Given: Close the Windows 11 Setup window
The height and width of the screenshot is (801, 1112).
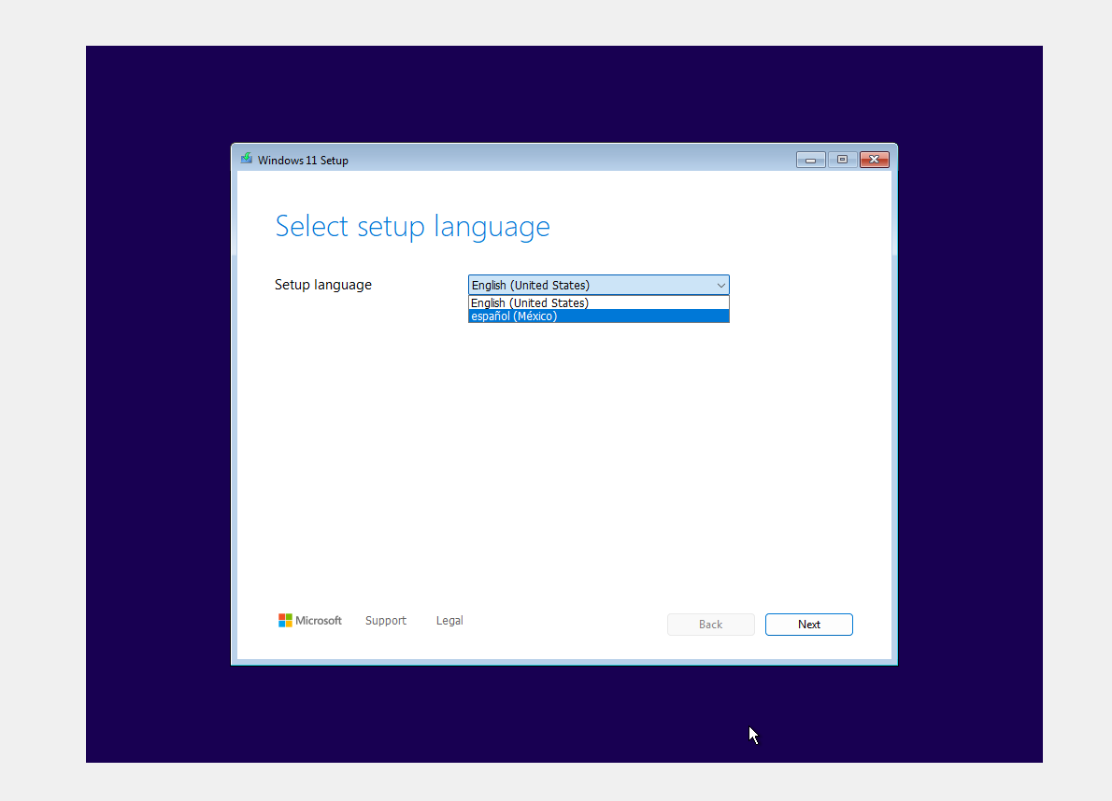Looking at the screenshot, I should pyautogui.click(x=875, y=160).
